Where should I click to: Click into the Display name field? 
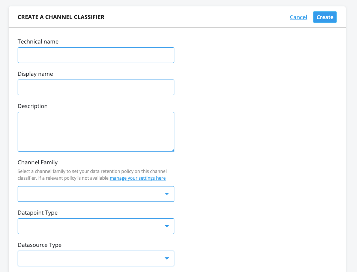[96, 87]
